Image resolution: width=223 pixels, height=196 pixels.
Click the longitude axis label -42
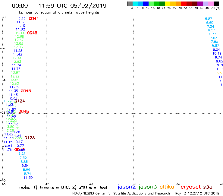pyautogui.click(x=46, y=184)
